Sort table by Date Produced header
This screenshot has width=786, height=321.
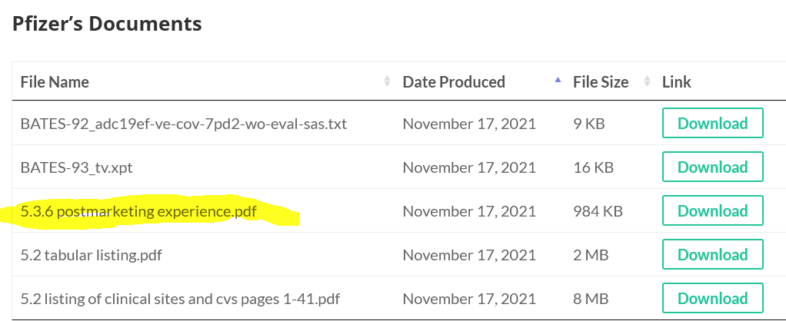click(454, 81)
